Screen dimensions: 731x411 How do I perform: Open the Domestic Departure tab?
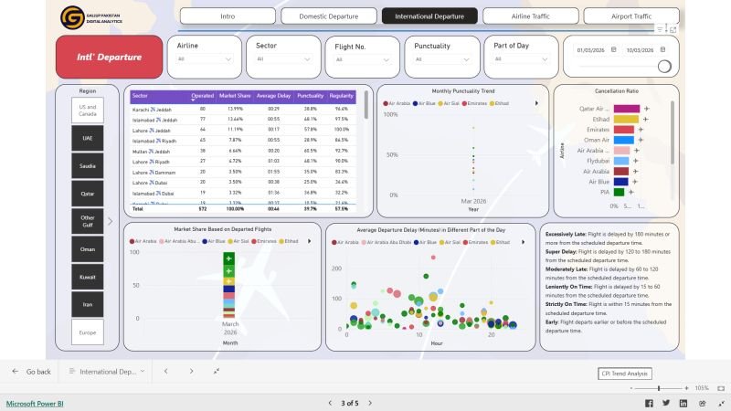coord(328,16)
